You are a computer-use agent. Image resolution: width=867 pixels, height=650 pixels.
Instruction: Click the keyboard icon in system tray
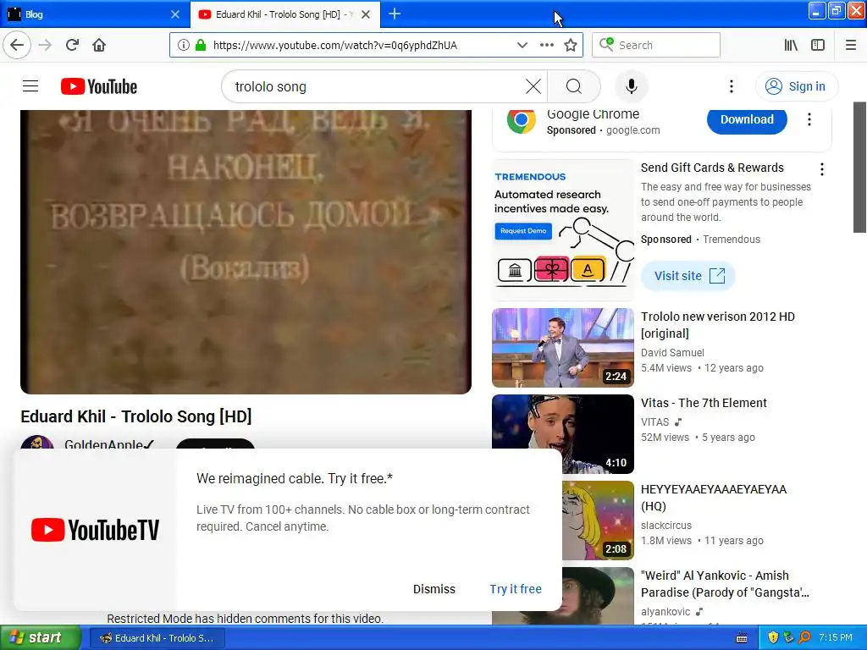742,638
